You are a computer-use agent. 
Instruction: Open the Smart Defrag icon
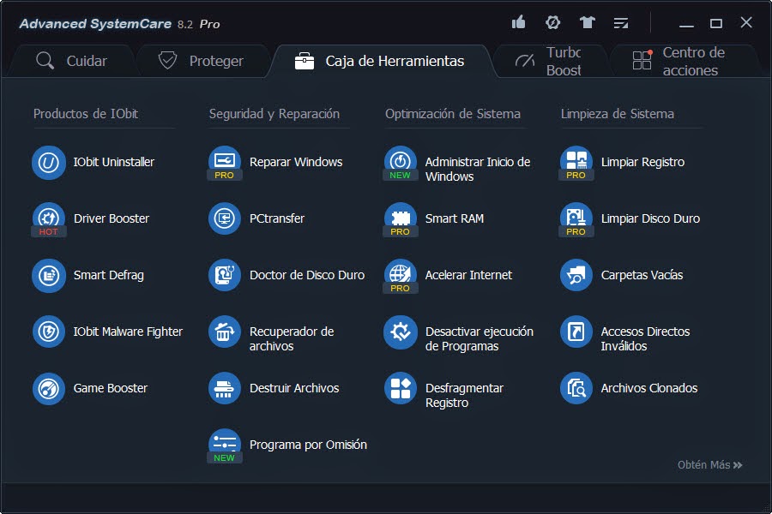point(49,276)
